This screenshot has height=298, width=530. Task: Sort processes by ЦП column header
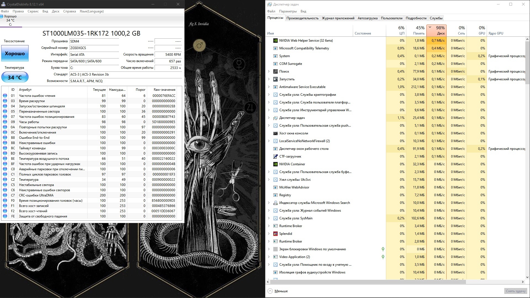point(396,31)
